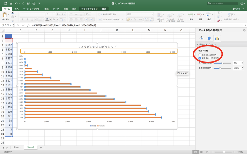
Task: Click the Save icon in title bar
Action: click(11, 3)
